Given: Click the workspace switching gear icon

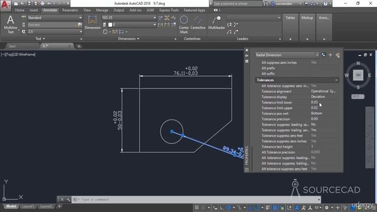Looking at the screenshot, I should pos(326,208).
